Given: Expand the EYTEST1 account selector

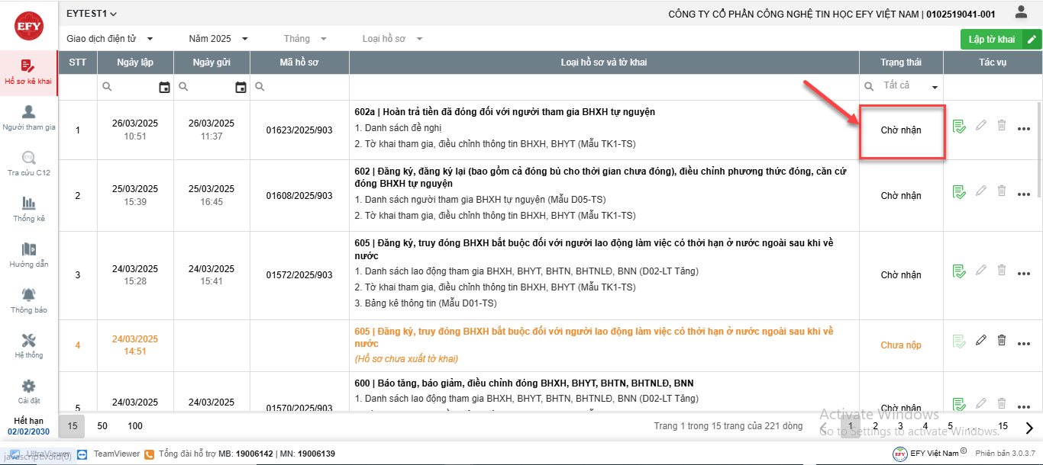Looking at the screenshot, I should 92,14.
